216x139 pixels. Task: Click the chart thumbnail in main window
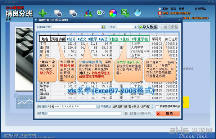tap(25, 102)
